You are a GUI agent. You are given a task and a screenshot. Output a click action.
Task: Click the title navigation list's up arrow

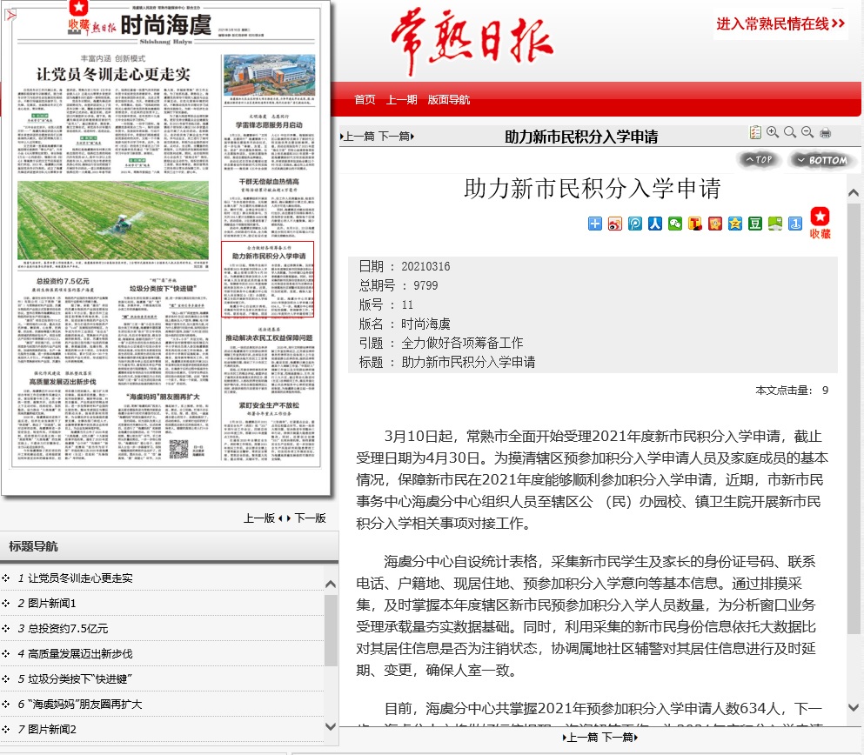point(331,585)
